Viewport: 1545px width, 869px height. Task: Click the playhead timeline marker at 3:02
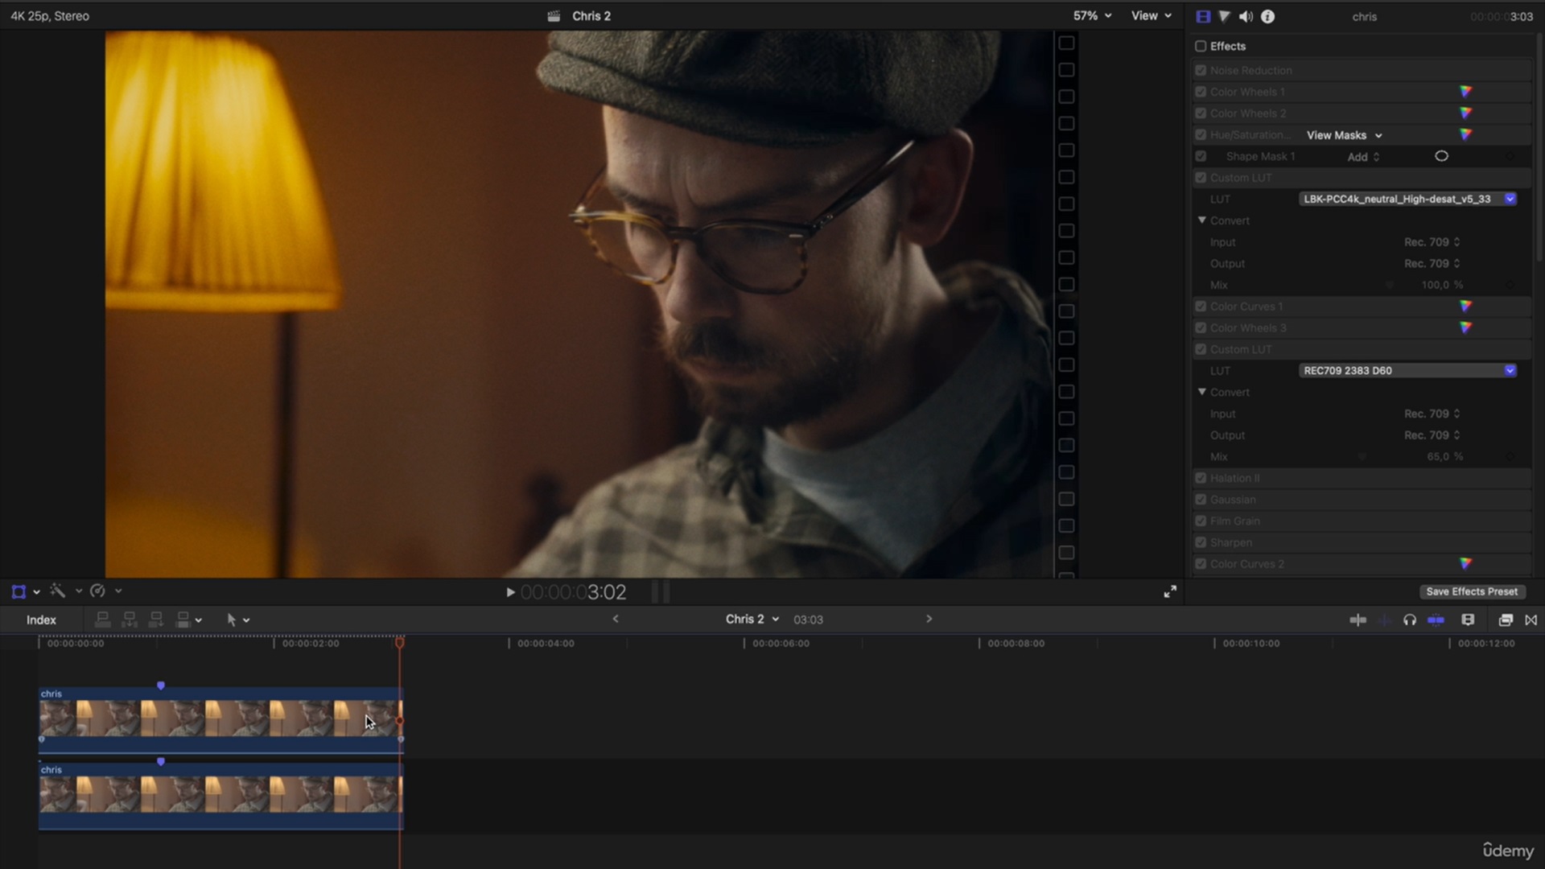pos(400,642)
